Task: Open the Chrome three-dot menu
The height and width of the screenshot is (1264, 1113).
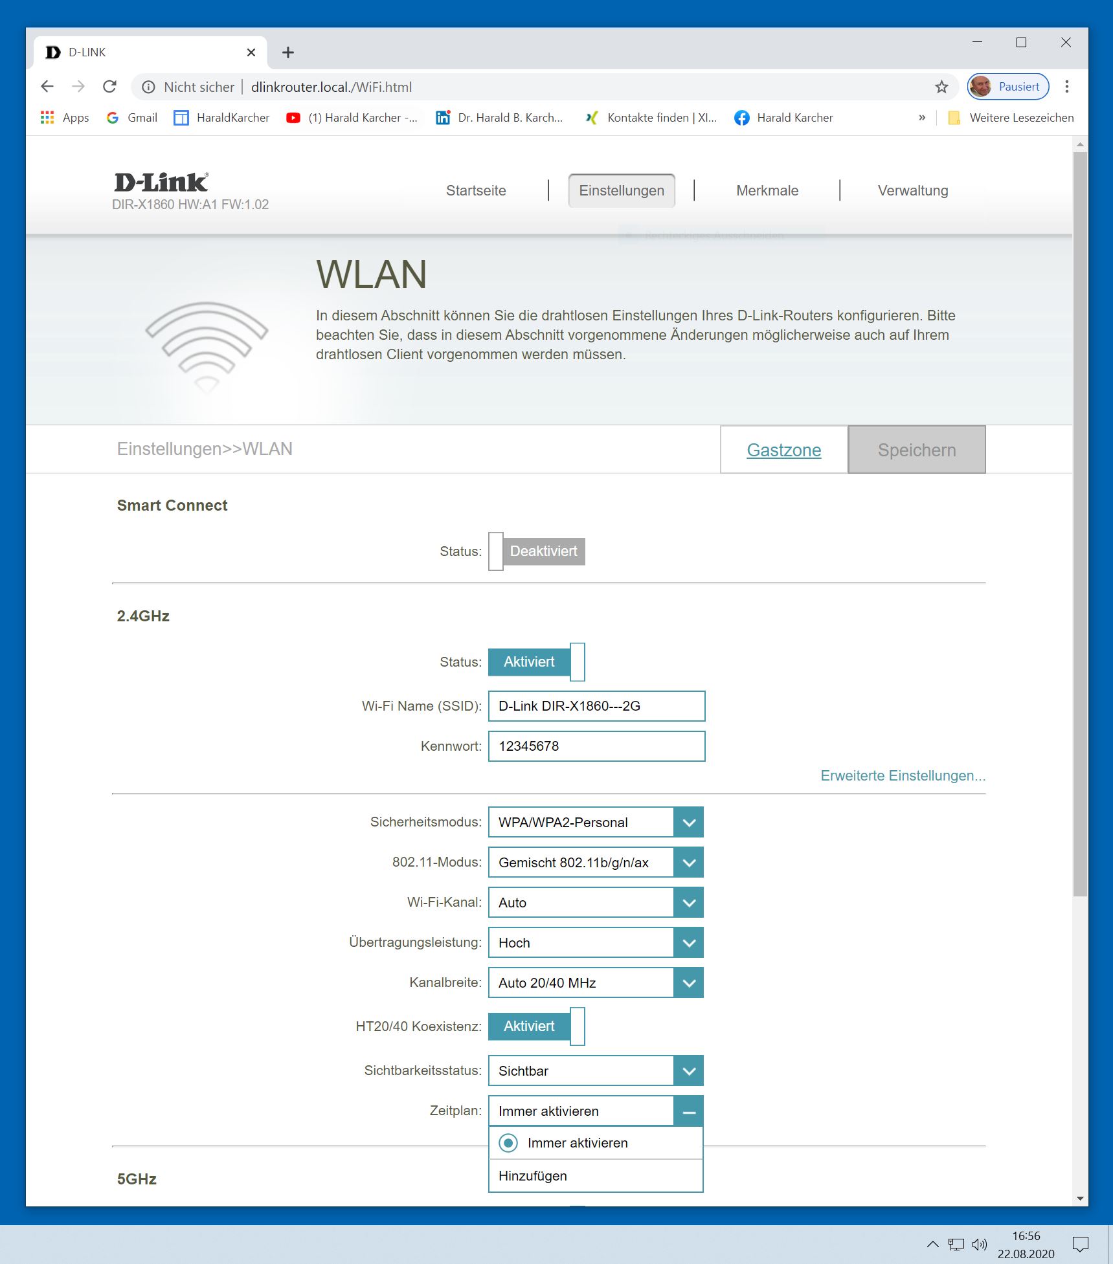Action: point(1067,87)
